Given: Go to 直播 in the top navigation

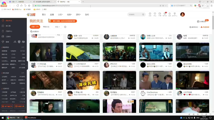Looking at the screenshot, I should 52,15.
